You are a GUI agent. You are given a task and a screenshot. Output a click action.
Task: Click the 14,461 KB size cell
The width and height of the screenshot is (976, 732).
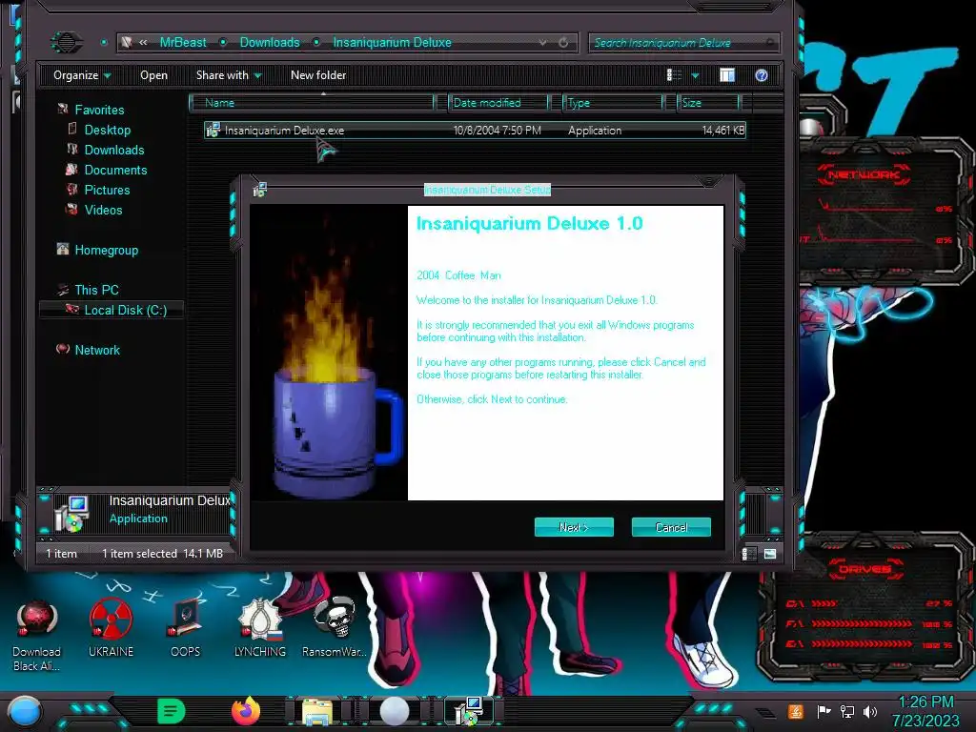click(x=722, y=131)
